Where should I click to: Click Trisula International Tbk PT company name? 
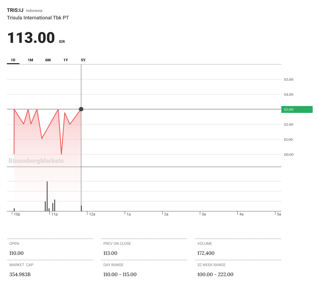tap(38, 18)
